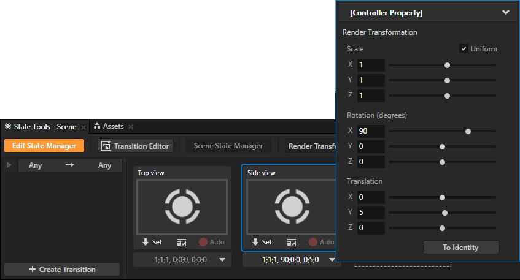Click Set arrow icon under Top view
The image size is (520, 280).
(x=145, y=242)
